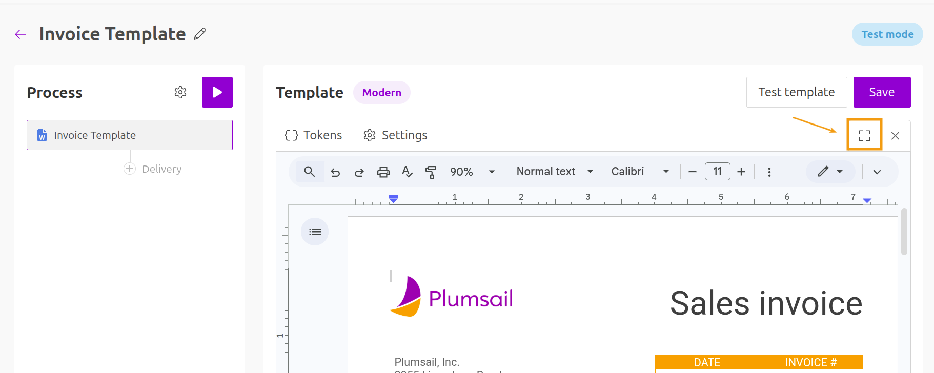Undo the last edit
This screenshot has height=373, width=934.
[335, 172]
